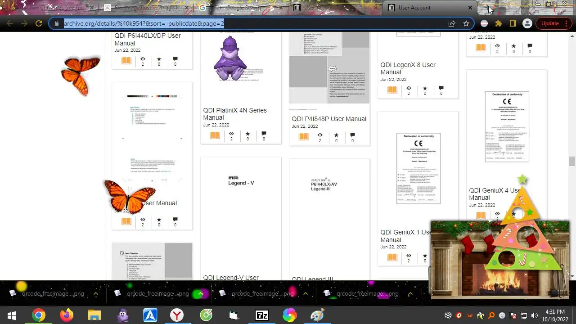This screenshot has height=324, width=576.
Task: View site information via the lock icon
Action: [56, 23]
